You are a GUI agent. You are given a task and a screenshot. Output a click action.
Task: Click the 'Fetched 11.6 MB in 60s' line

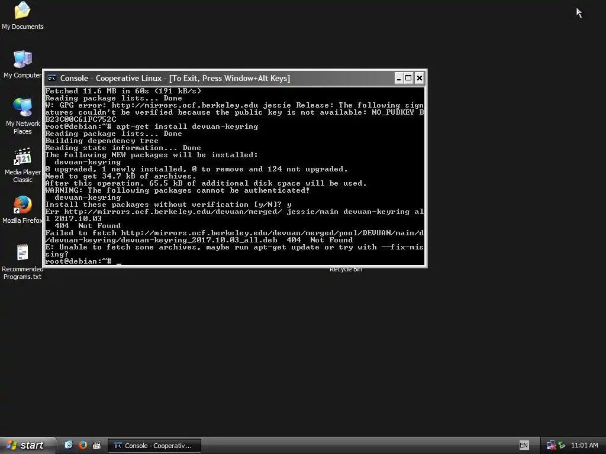click(x=123, y=91)
